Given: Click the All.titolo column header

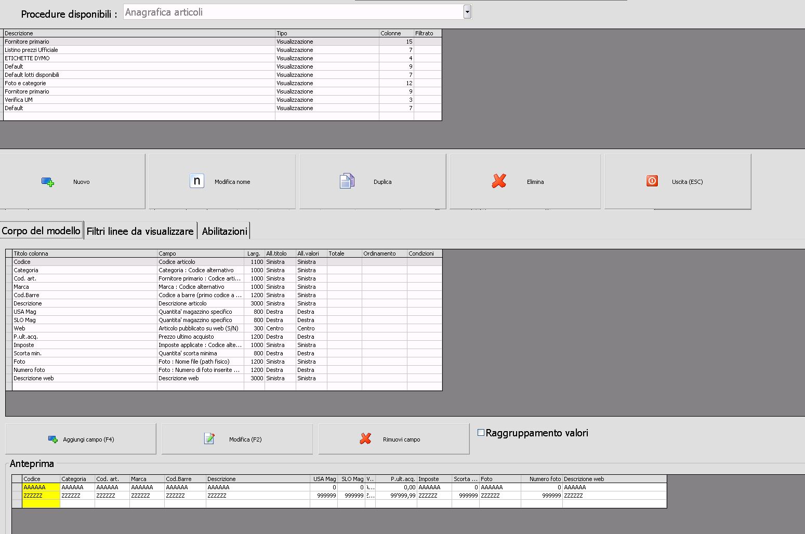Looking at the screenshot, I should pos(280,253).
